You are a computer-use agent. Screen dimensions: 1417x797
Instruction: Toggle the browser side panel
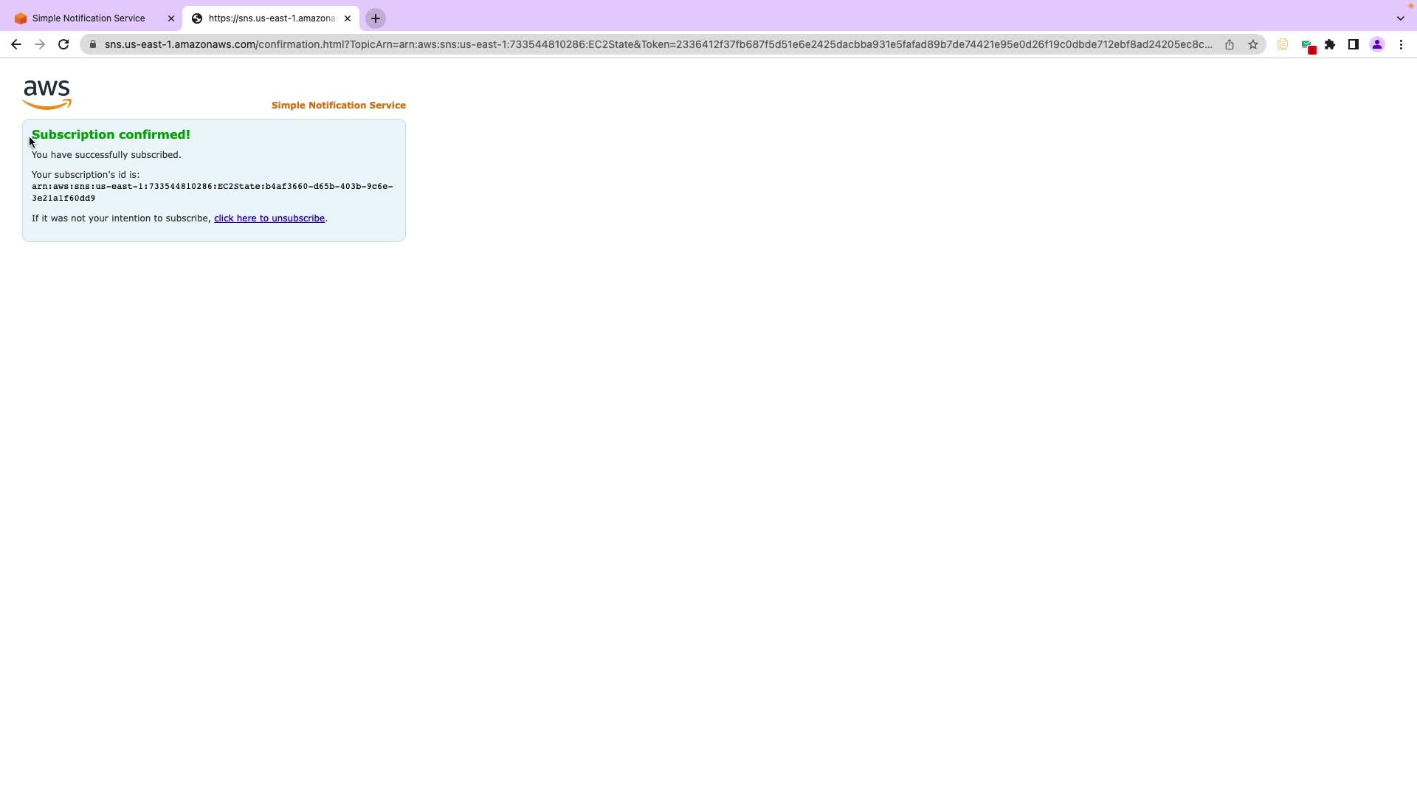click(1354, 44)
